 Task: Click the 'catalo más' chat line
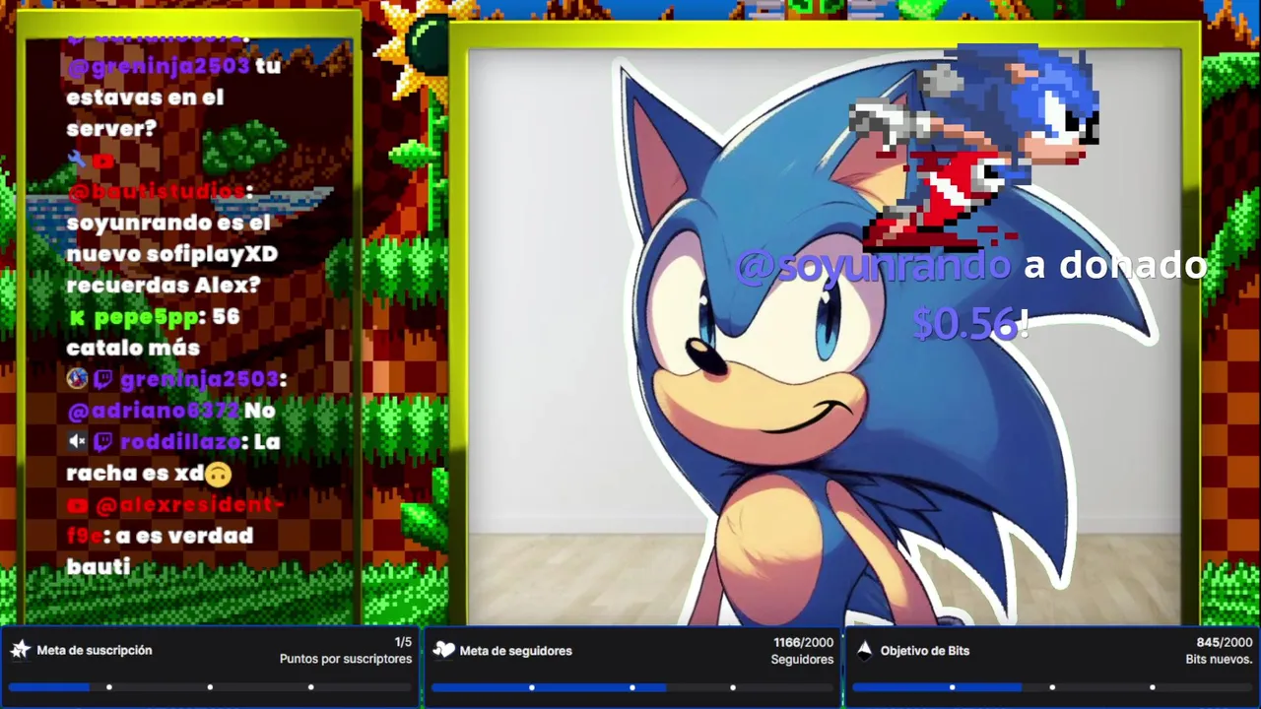tap(133, 348)
